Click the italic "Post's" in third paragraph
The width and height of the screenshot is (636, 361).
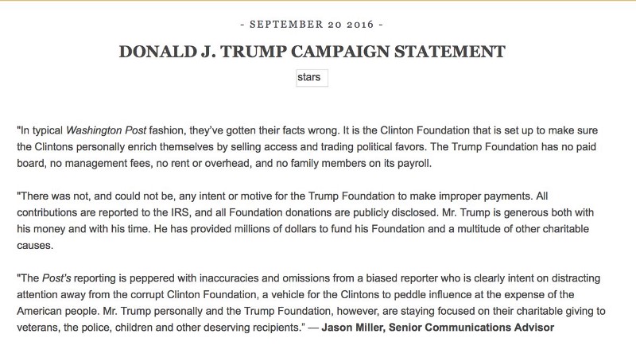click(56, 278)
